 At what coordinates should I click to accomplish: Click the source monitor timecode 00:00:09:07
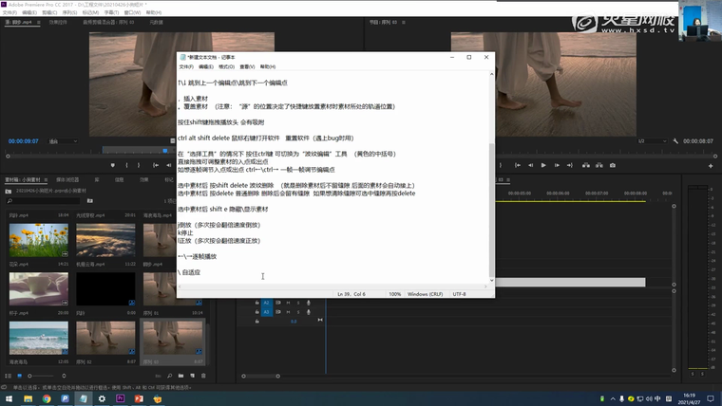(23, 140)
